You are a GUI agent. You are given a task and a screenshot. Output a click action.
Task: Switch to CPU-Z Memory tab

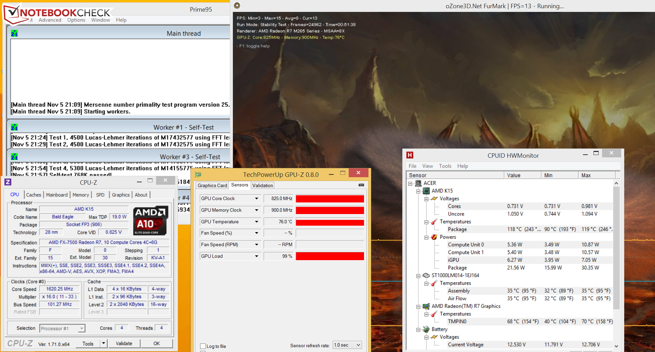tap(81, 195)
